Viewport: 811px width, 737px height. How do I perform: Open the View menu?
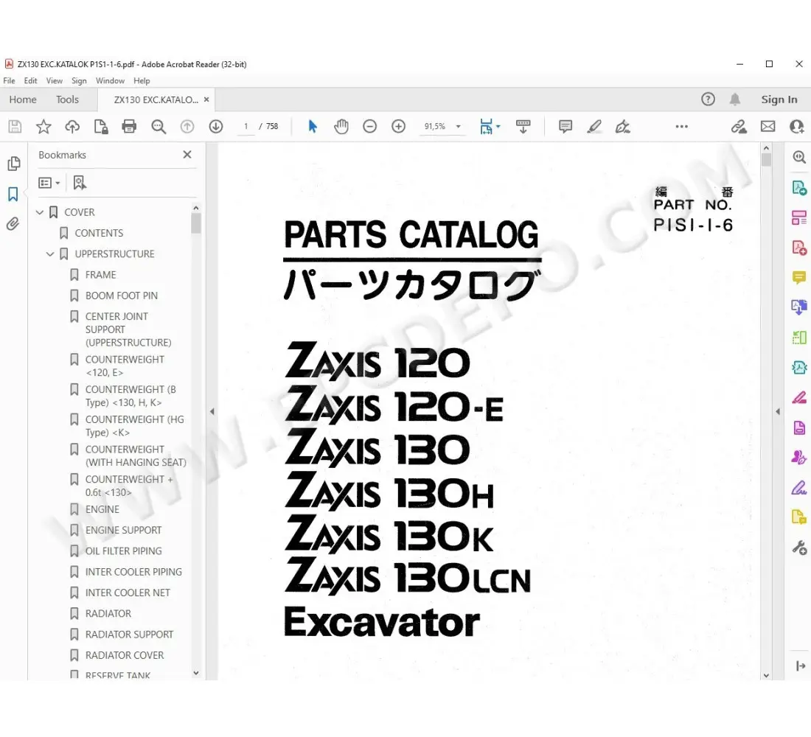[54, 80]
